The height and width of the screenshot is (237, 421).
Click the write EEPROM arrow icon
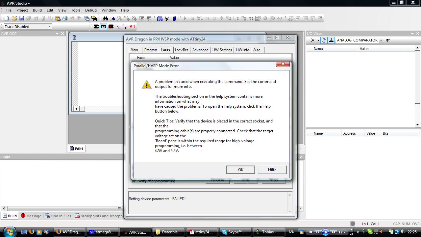[x=118, y=27]
